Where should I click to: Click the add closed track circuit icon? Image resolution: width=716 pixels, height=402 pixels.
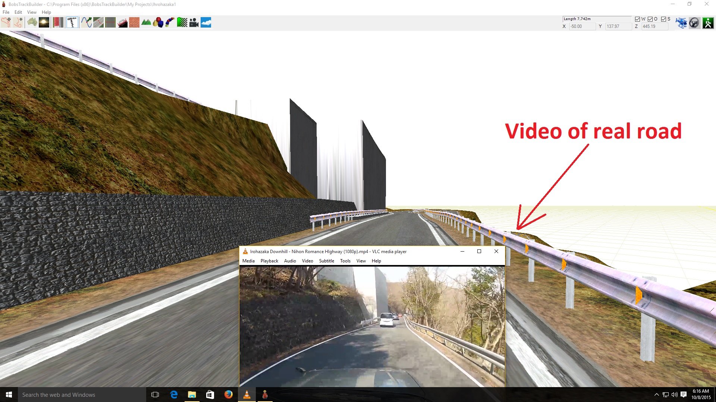click(x=6, y=22)
